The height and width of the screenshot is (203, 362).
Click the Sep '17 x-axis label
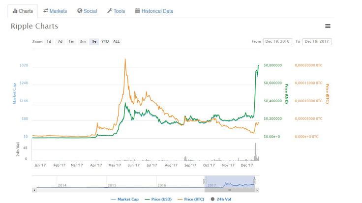coord(190,165)
